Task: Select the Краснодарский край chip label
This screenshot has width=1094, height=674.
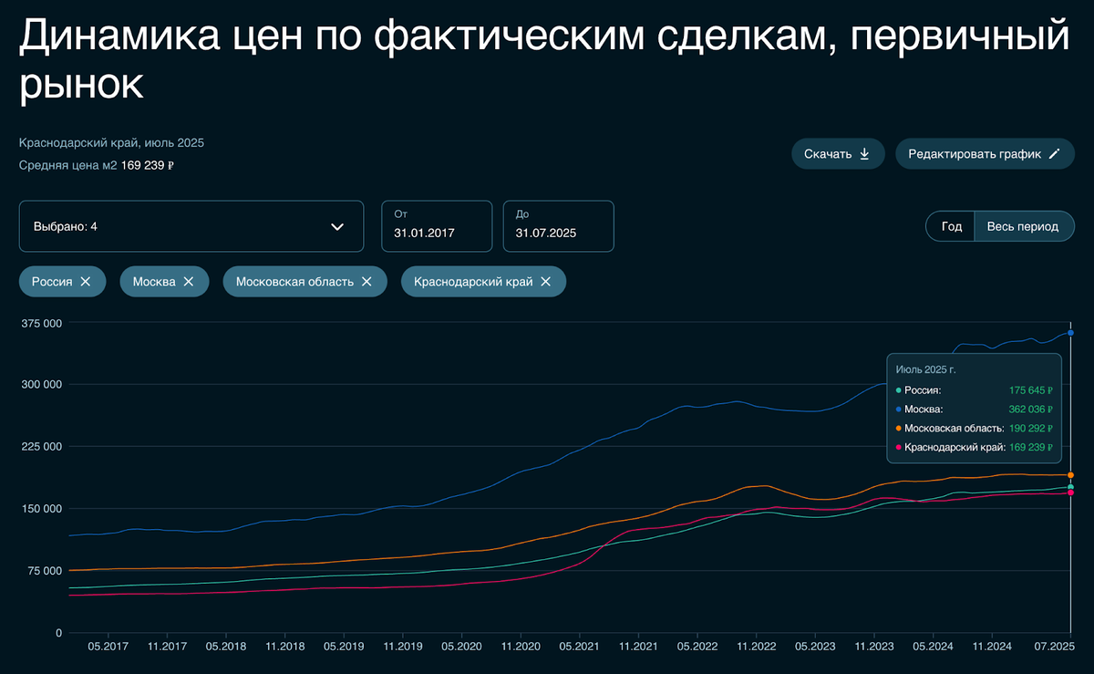Action: coord(473,282)
